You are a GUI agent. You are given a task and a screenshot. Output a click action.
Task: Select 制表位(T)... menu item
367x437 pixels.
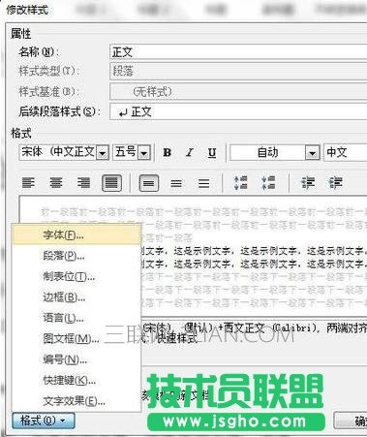pos(76,276)
